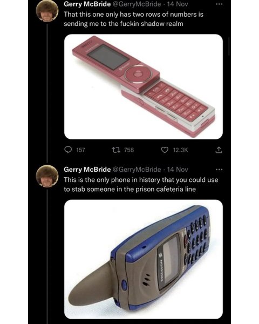Open @GerryMcBride handle in the second tweet
The image size is (259, 324).
pyautogui.click(x=137, y=170)
